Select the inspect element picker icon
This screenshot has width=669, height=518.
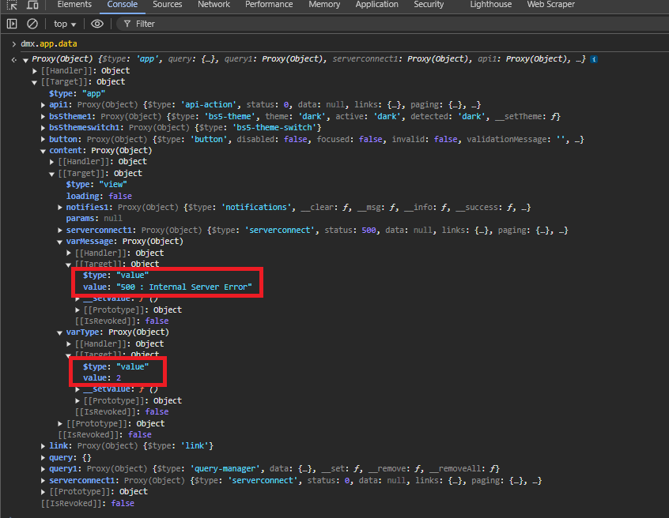[x=12, y=5]
